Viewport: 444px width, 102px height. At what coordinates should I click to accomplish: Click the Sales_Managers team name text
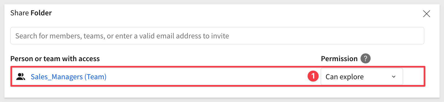pos(57,77)
